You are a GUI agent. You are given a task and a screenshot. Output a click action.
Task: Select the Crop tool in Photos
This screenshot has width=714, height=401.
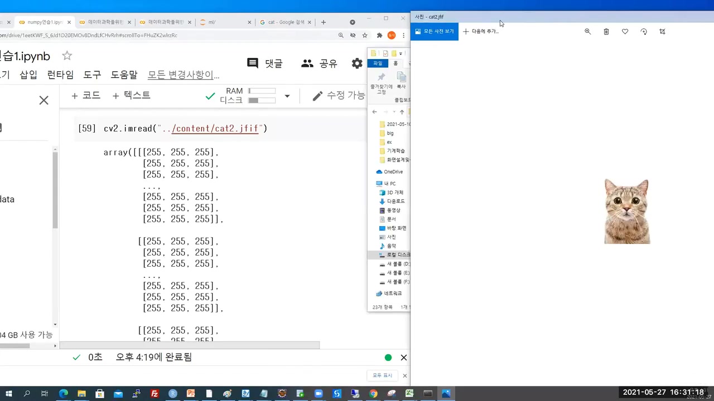click(662, 32)
